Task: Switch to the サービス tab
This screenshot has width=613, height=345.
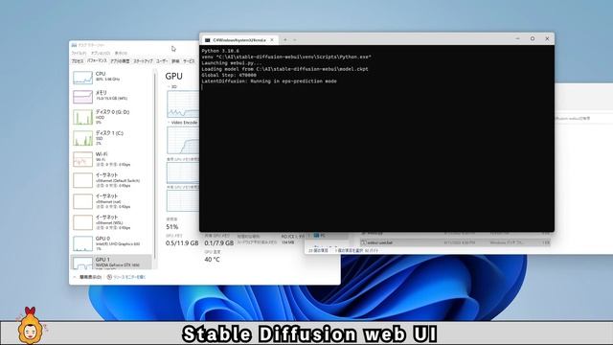Action: pyautogui.click(x=189, y=61)
